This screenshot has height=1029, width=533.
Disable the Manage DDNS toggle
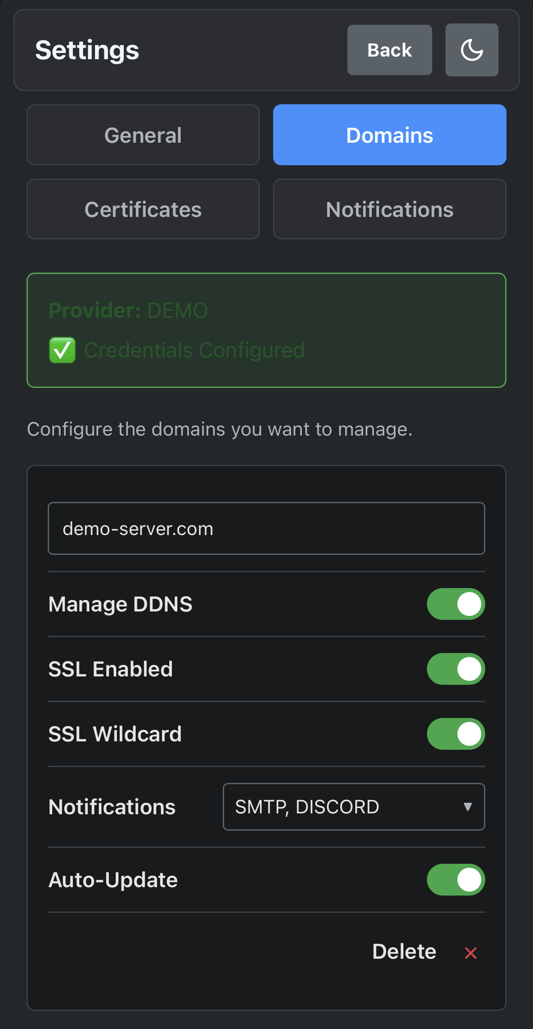tap(456, 604)
